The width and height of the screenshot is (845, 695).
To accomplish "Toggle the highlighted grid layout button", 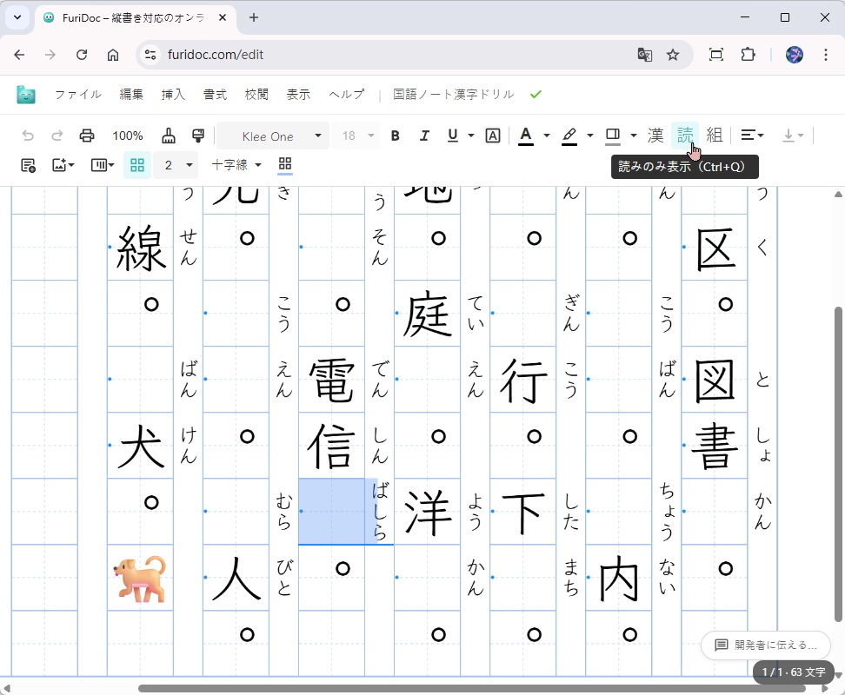I will point(136,165).
